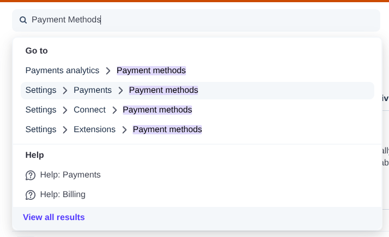Click the question-mark icon beside Help: Billing
The image size is (389, 237).
(x=31, y=195)
